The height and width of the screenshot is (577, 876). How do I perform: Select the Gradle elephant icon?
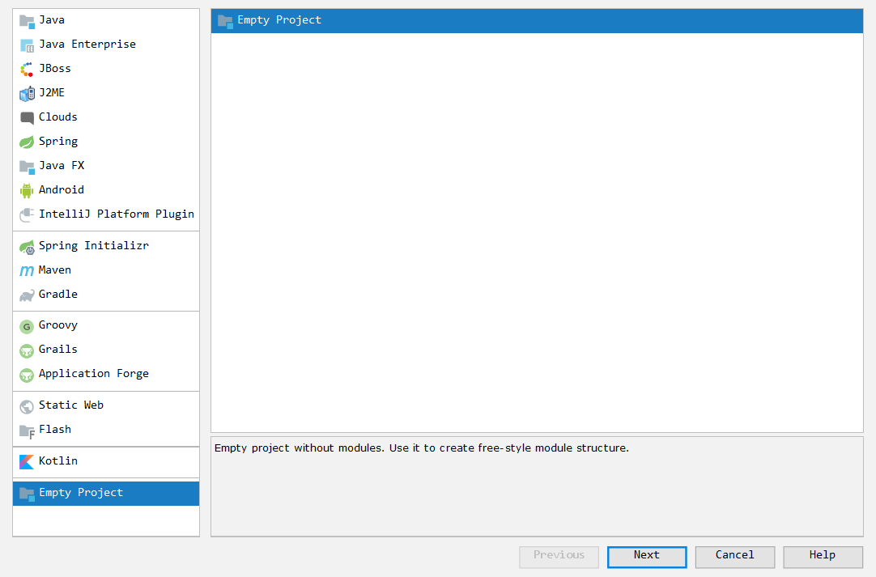click(x=27, y=295)
